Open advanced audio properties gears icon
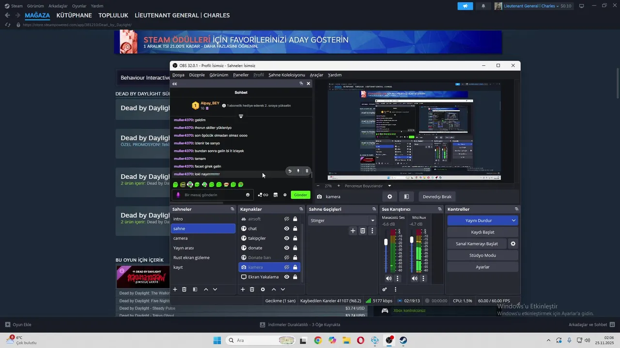Image resolution: width=620 pixels, height=348 pixels. point(385,290)
